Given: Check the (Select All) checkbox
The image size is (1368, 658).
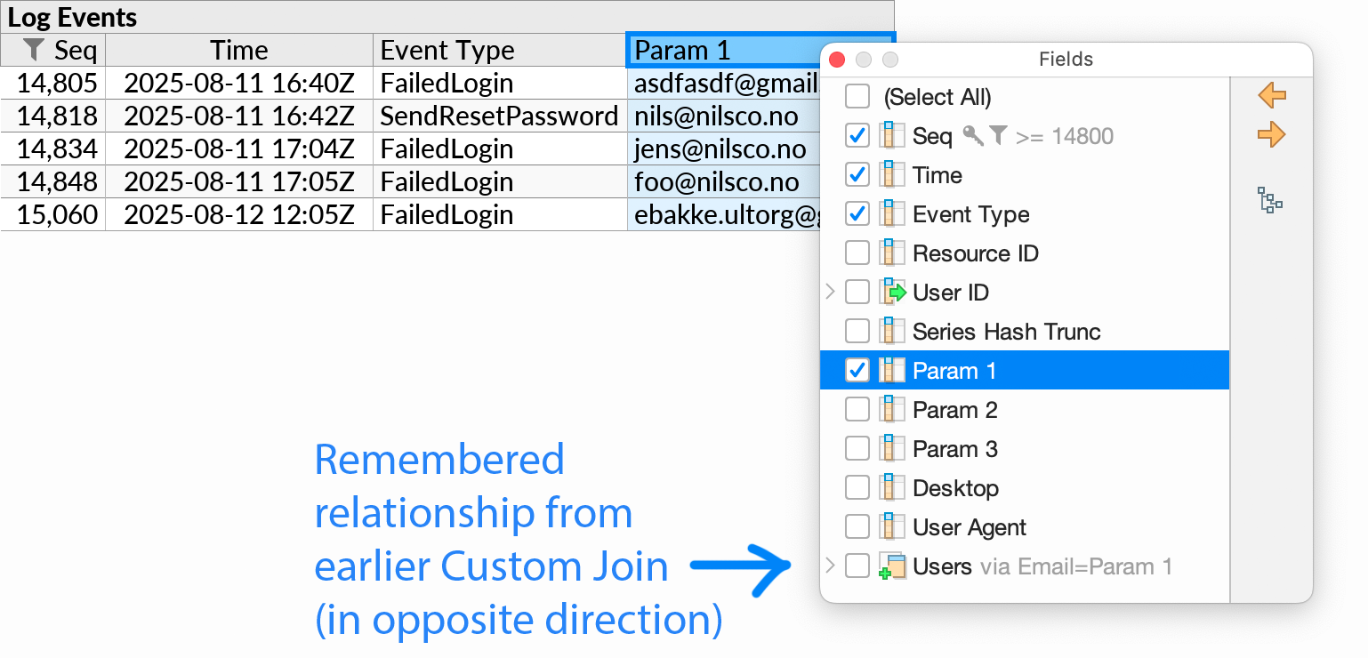Looking at the screenshot, I should pos(857,96).
